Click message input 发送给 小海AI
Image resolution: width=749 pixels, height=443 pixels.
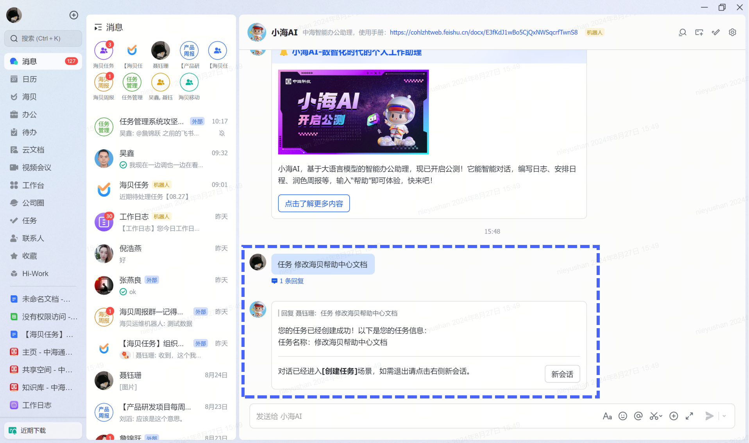(426, 416)
